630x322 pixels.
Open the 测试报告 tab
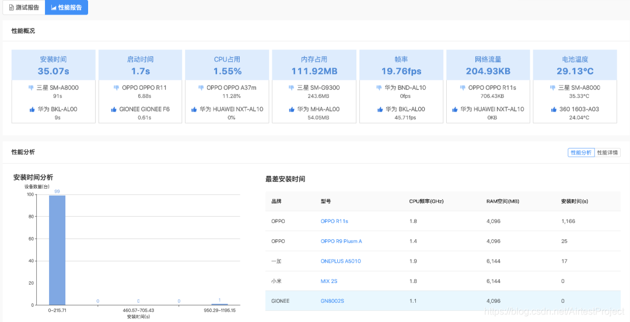pos(24,8)
